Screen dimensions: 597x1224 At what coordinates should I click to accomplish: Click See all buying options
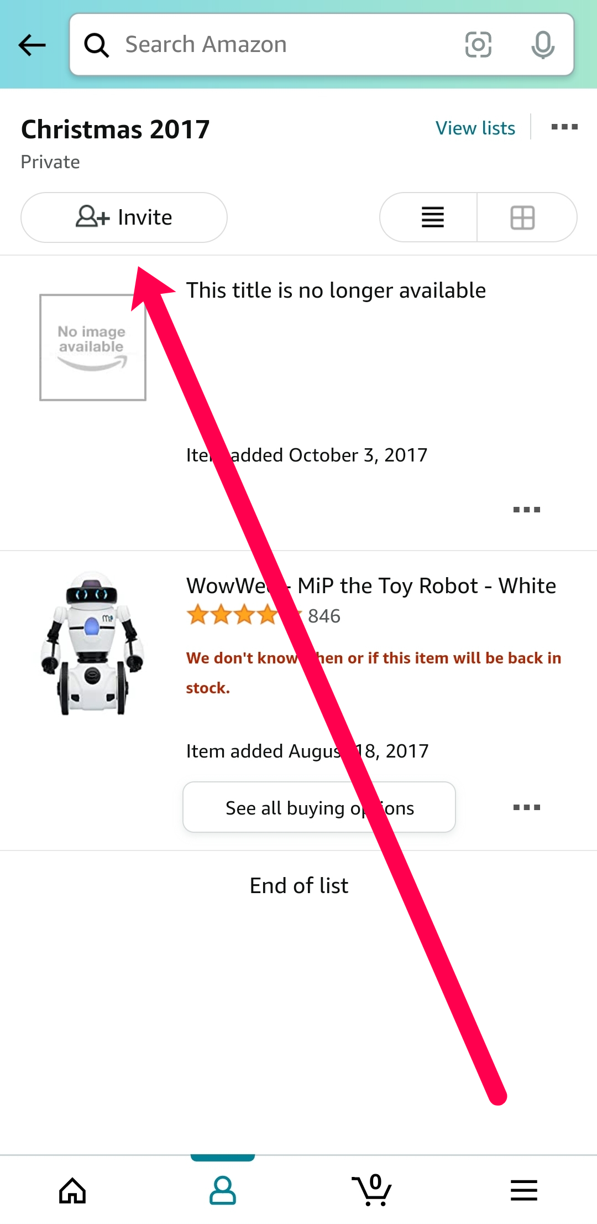click(x=319, y=807)
